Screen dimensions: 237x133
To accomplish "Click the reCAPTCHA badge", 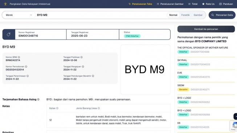I will click(x=233, y=126).
